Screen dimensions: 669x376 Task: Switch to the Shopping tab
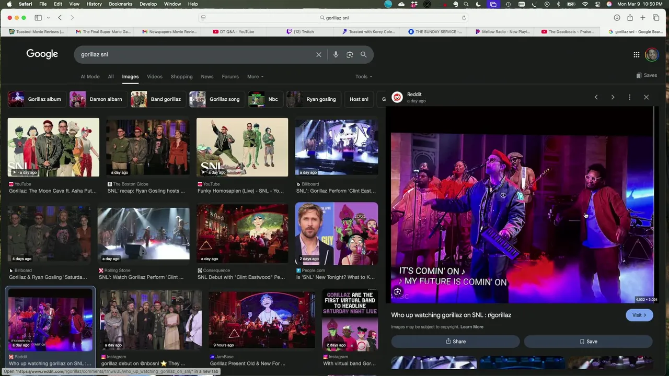(181, 77)
